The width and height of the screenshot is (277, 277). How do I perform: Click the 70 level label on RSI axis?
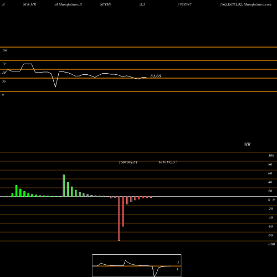(x=4, y=64)
